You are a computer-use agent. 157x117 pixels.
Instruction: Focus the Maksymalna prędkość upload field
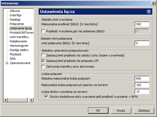click(142, 24)
